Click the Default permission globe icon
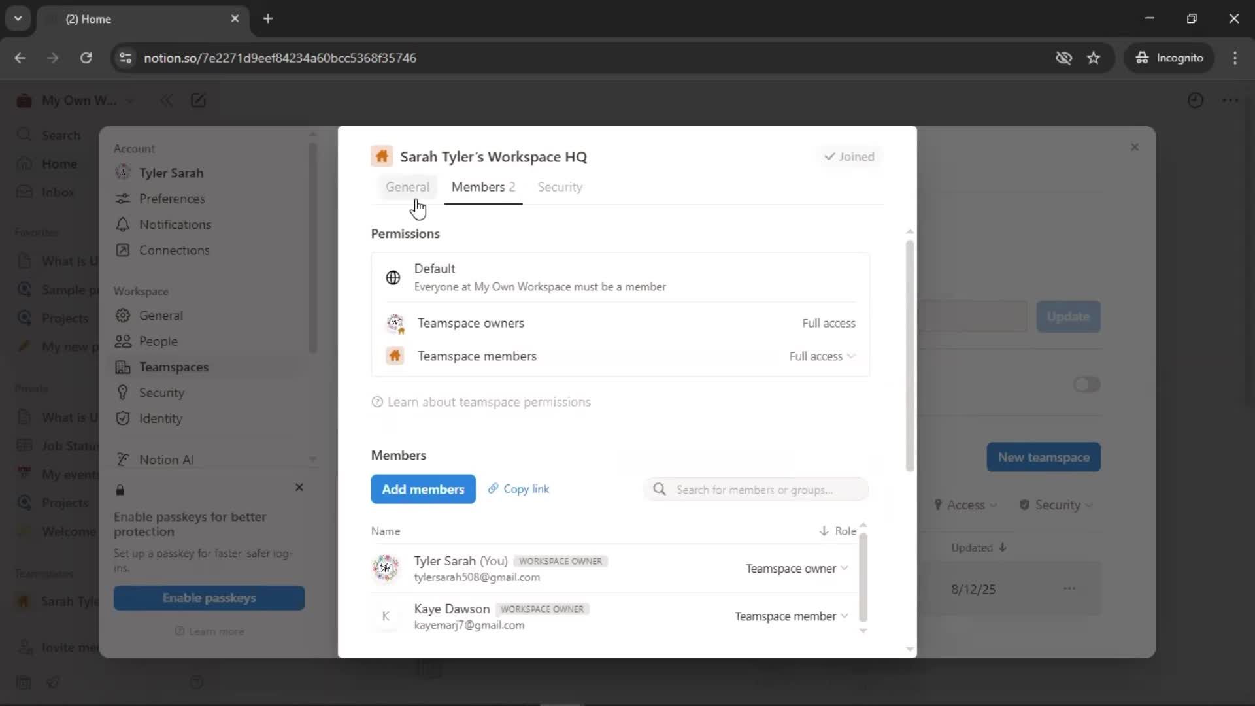1255x706 pixels. 393,278
